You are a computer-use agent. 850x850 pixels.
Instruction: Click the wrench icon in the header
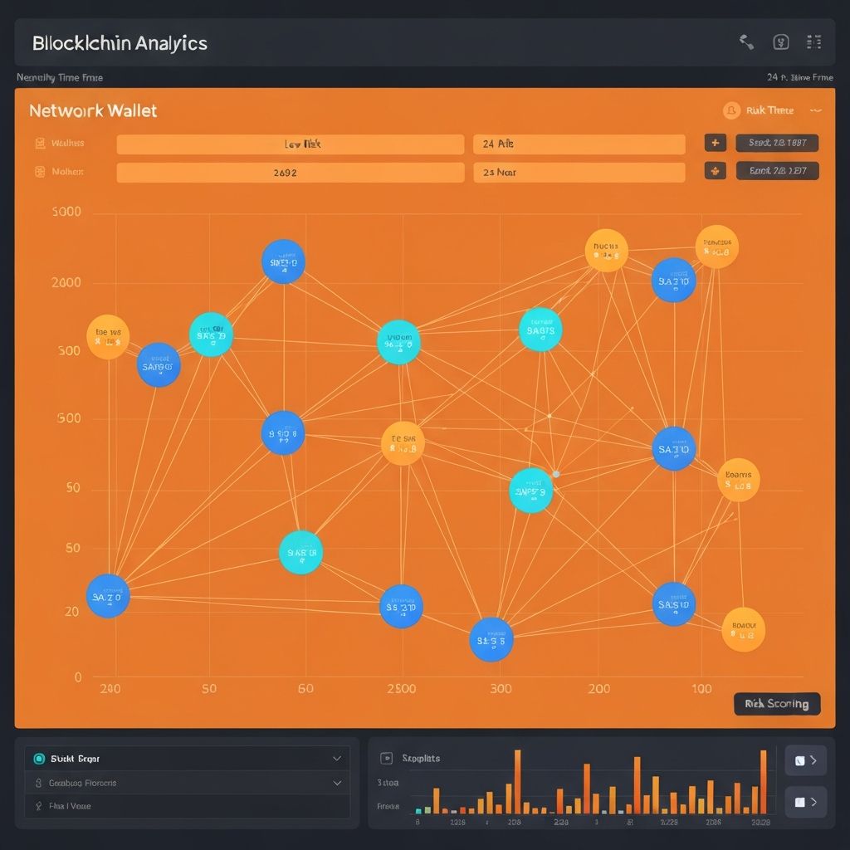(746, 42)
